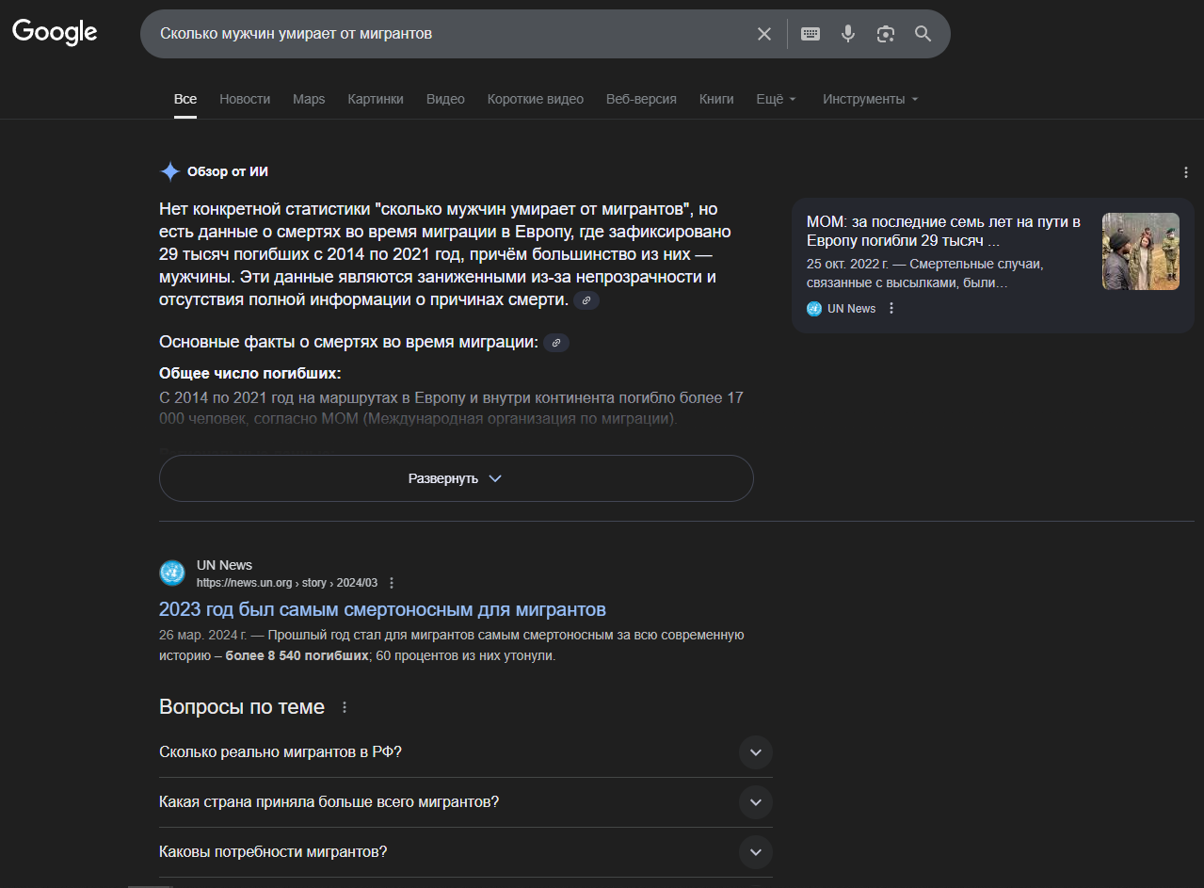Click 'UN News' site name in result
The image size is (1204, 888).
pos(224,566)
